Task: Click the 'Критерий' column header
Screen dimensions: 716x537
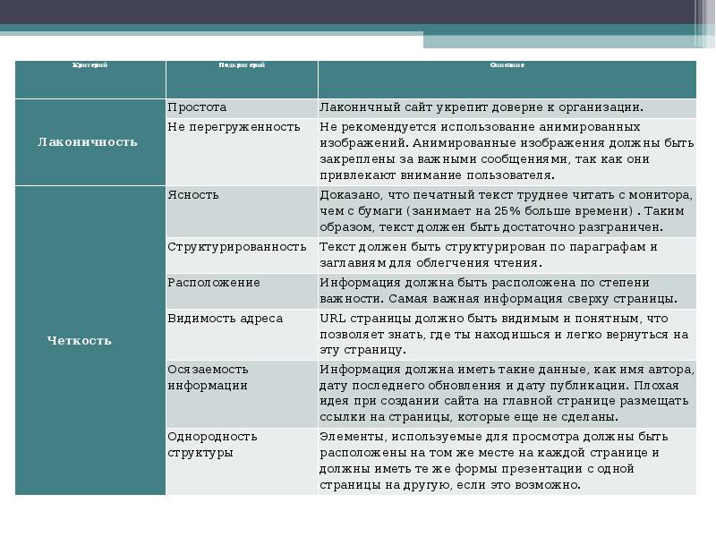Action: pyautogui.click(x=89, y=65)
